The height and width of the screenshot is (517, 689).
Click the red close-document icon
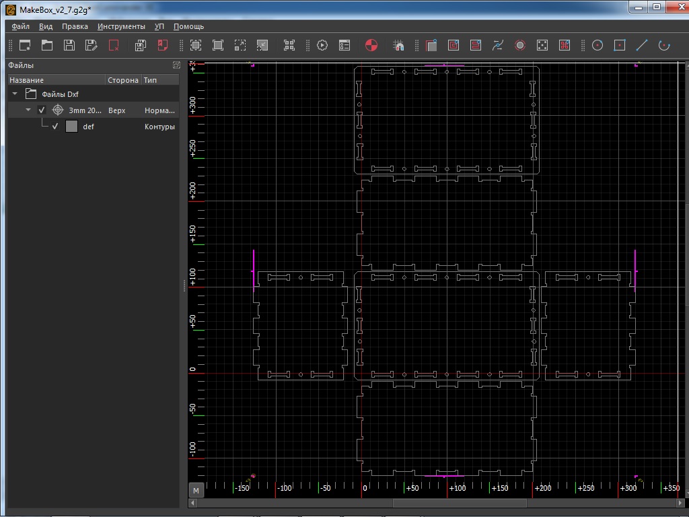click(x=114, y=45)
